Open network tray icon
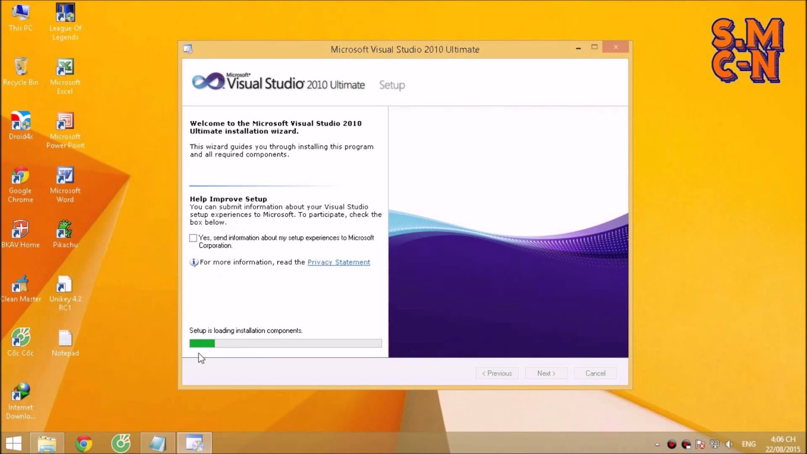This screenshot has height=454, width=807. tap(715, 444)
